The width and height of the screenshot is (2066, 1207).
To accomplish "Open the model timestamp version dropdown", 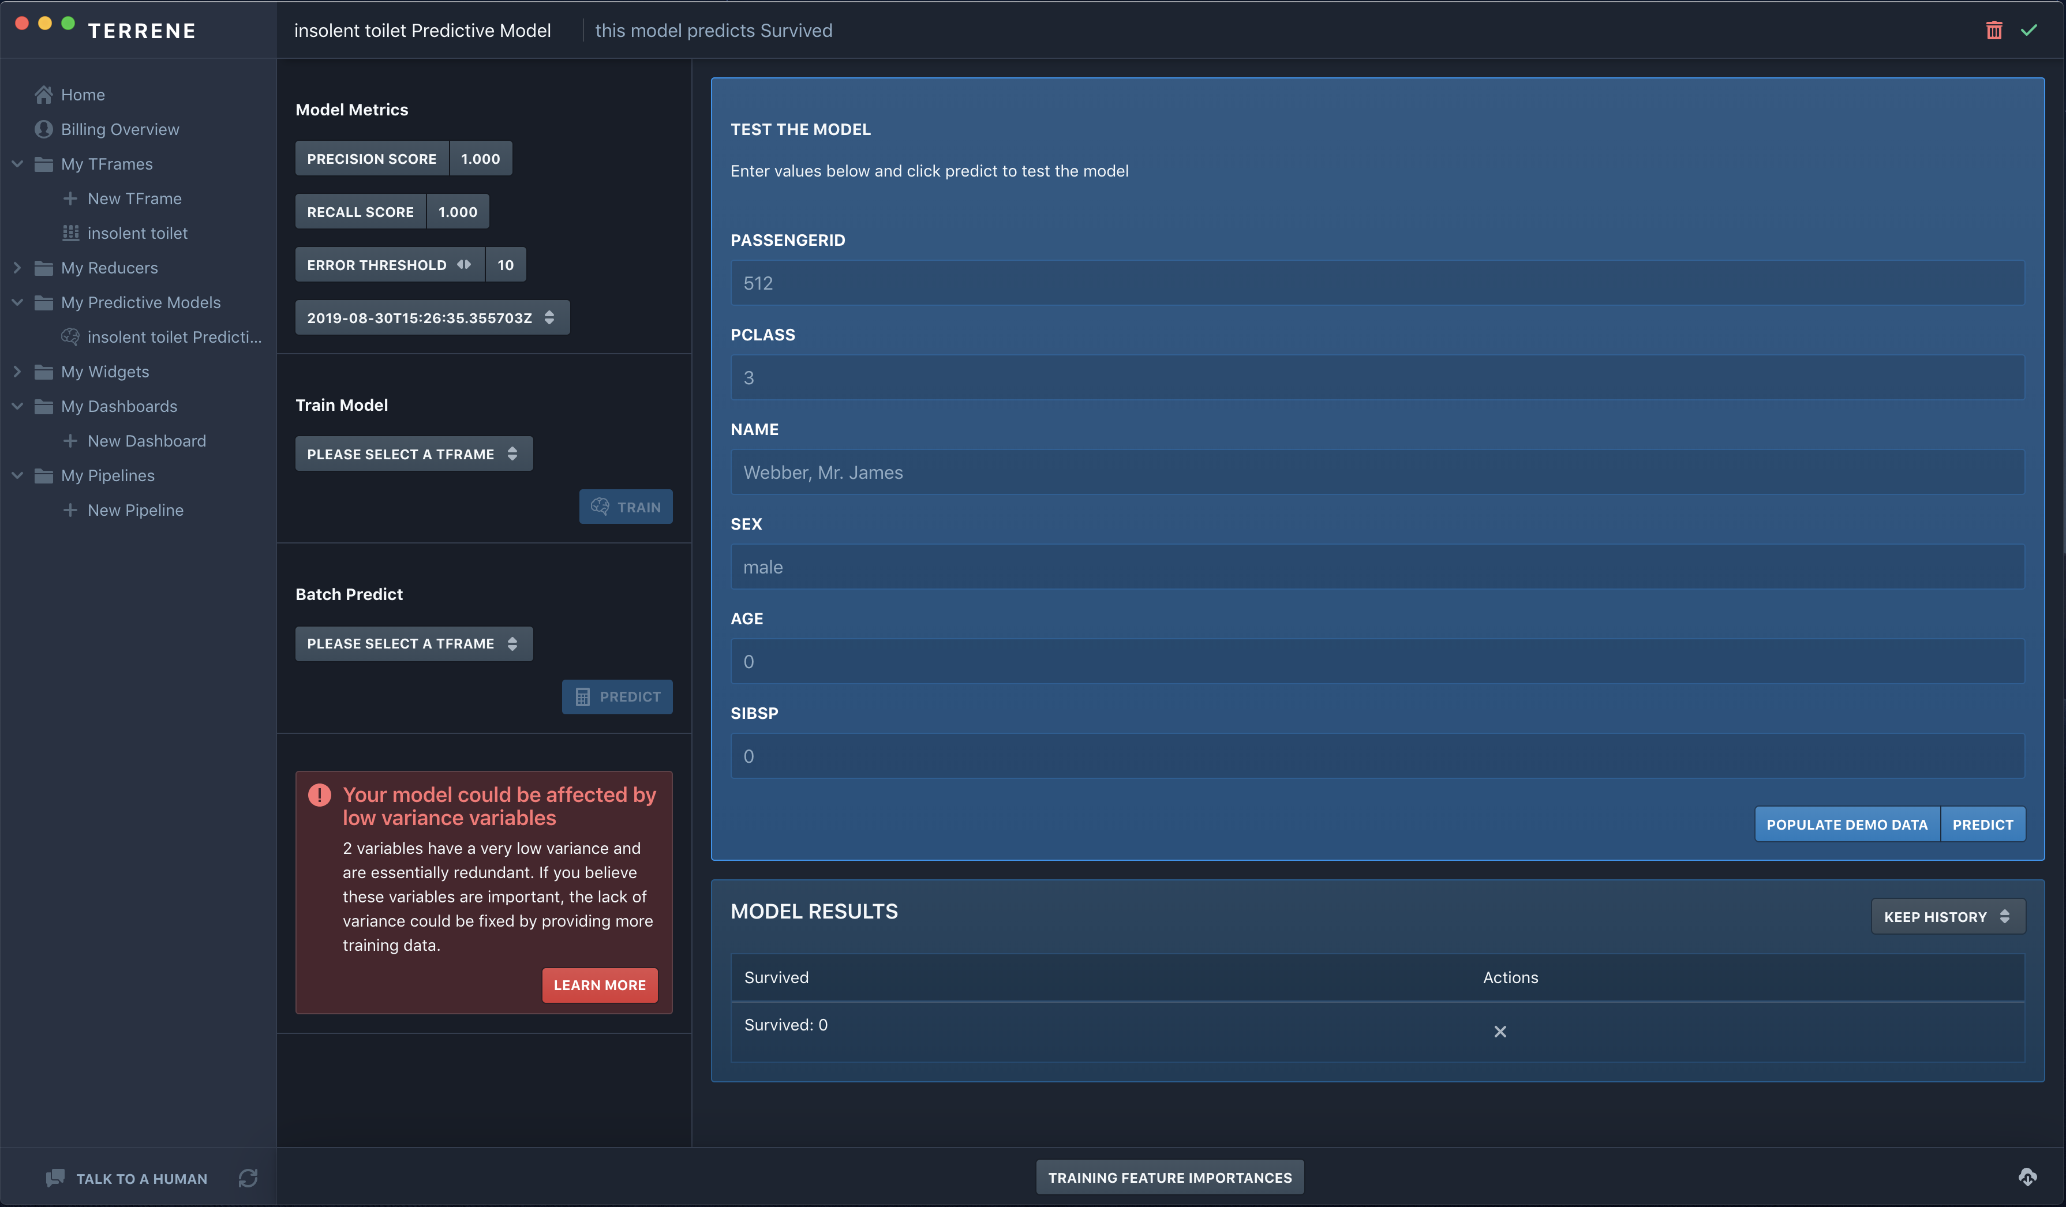I will [431, 318].
